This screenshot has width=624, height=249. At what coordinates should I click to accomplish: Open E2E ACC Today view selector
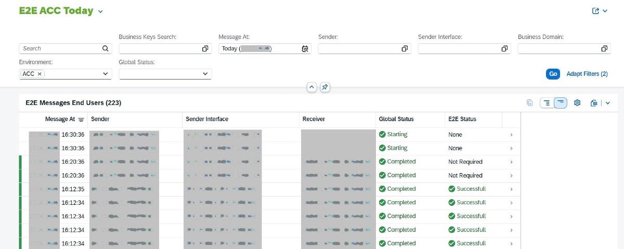coord(100,11)
